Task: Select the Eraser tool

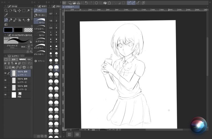Action: (28, 20)
